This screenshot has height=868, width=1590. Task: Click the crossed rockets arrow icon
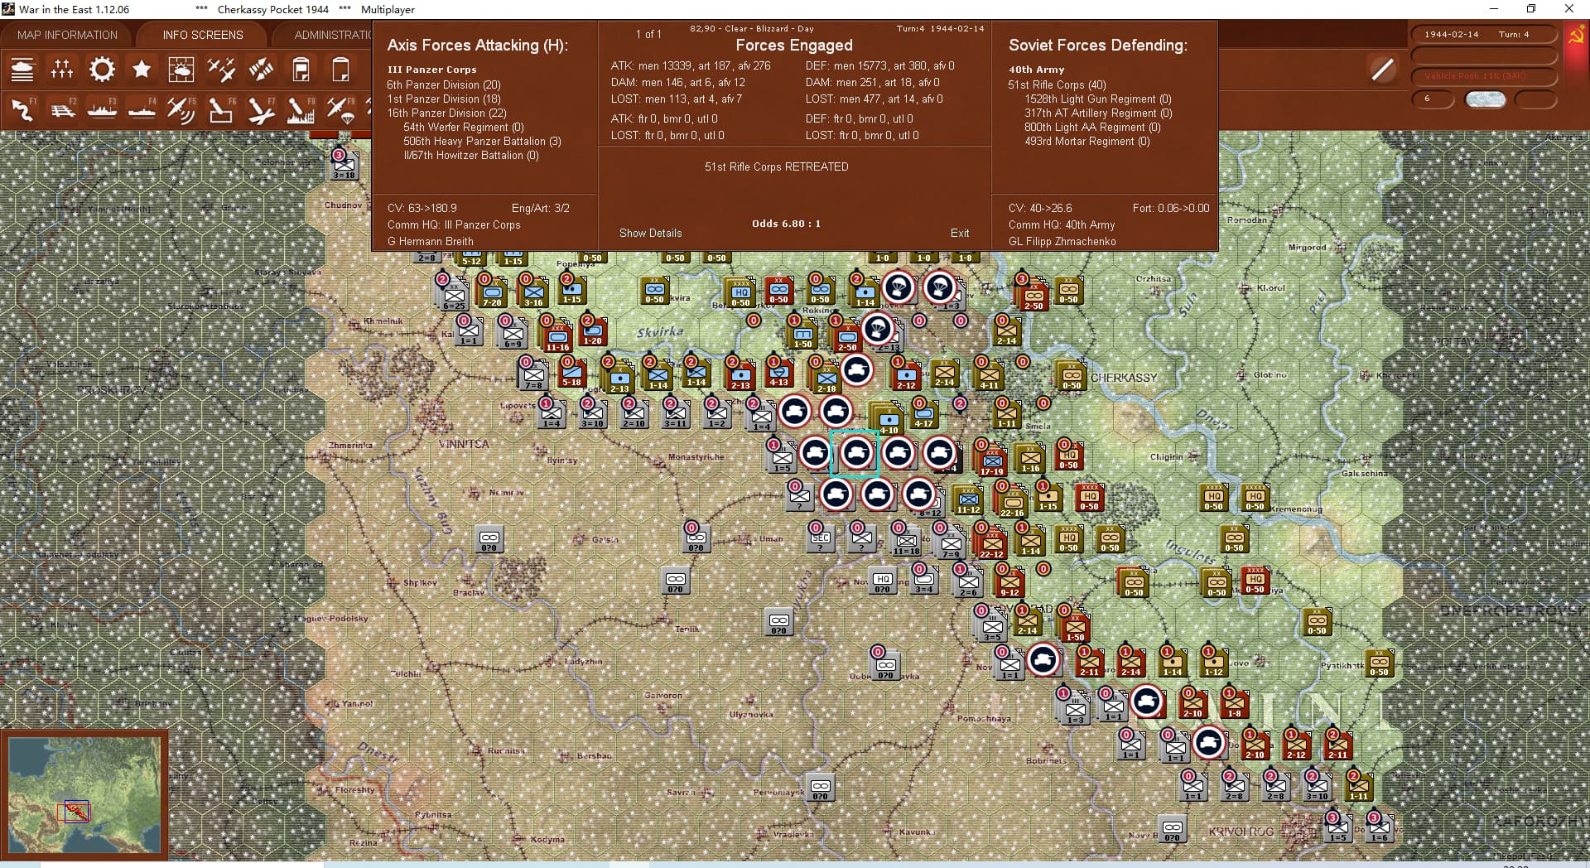coord(261,70)
